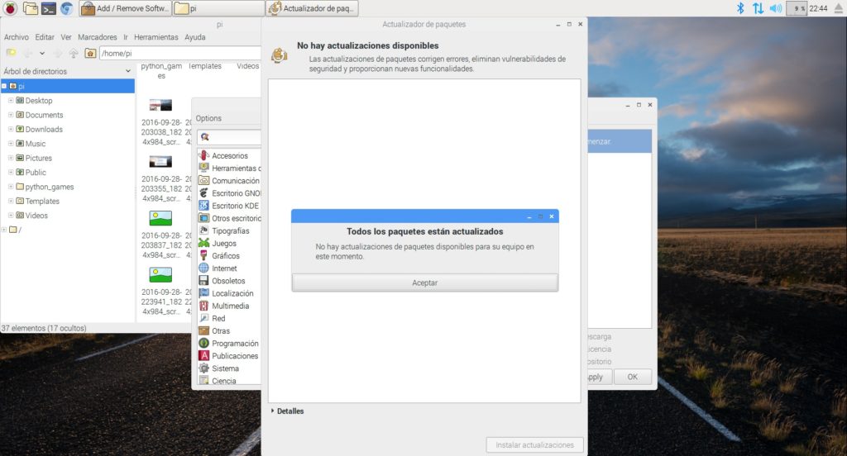This screenshot has width=847, height=456.
Task: Switch to the pi file manager taskbar entry
Action: click(x=218, y=8)
